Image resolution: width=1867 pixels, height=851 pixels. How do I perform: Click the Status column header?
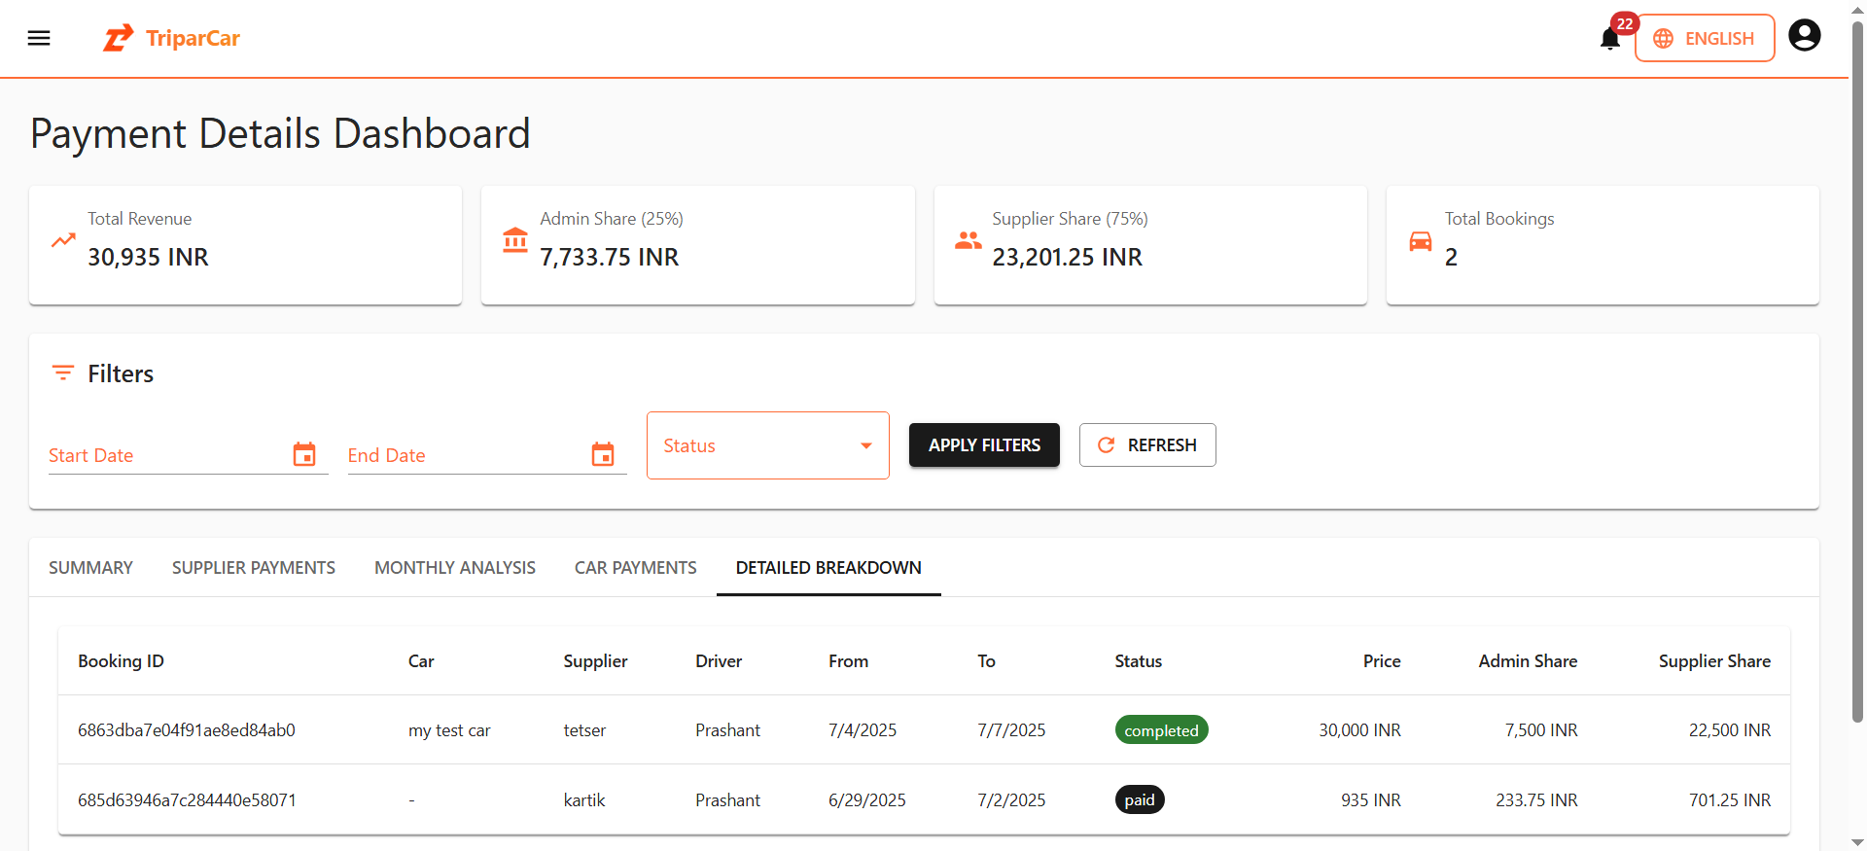pos(1138,661)
